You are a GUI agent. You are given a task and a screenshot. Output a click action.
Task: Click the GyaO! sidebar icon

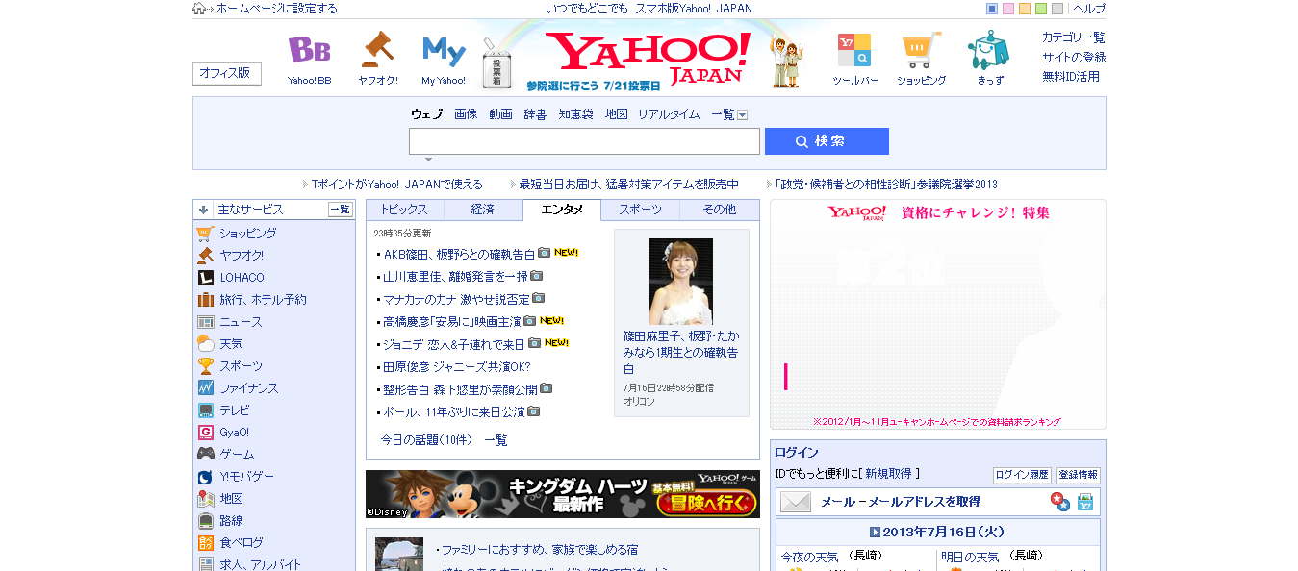205,433
